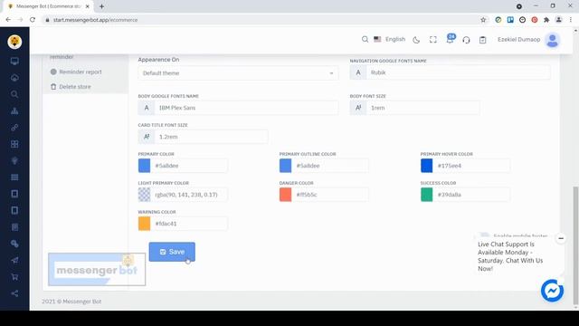Click the header search magnifier icon
The image size is (579, 326).
(365, 39)
